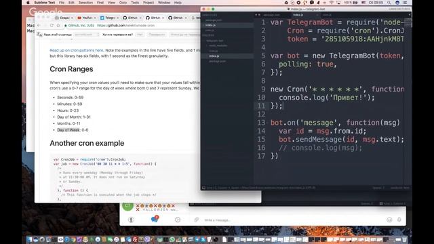Select the package.json tab in Sublime
Image resolution: width=434 pixels, height=244 pixels.
[x=271, y=15]
